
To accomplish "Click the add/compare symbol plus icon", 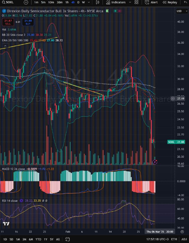I will point(26,2).
